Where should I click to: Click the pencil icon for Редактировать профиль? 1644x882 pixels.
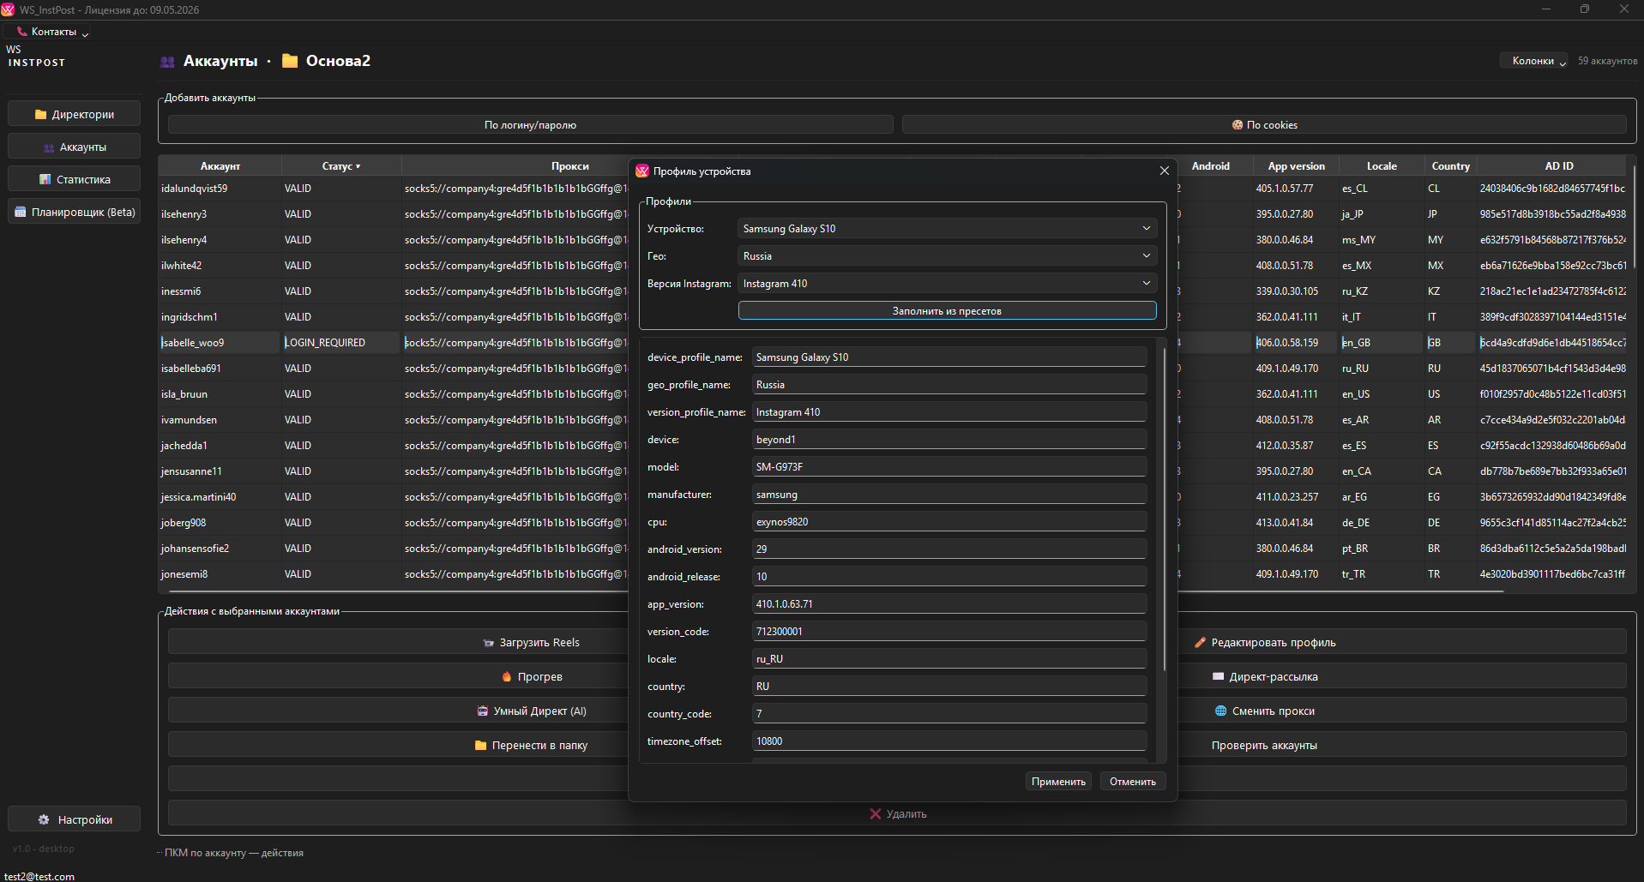[1200, 643]
